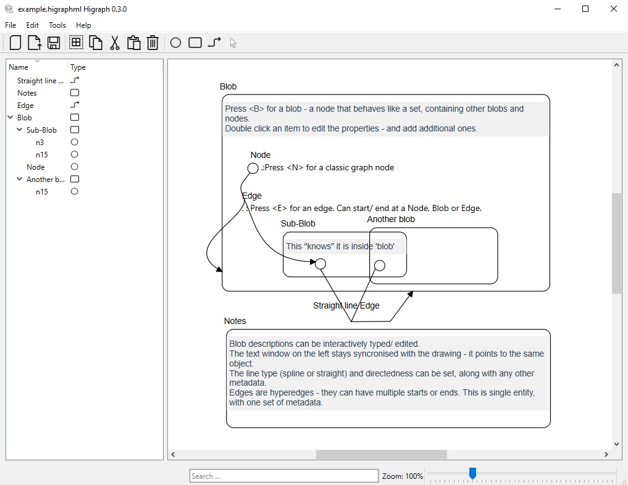Click the scroll right arrow on canvas

pos(606,454)
